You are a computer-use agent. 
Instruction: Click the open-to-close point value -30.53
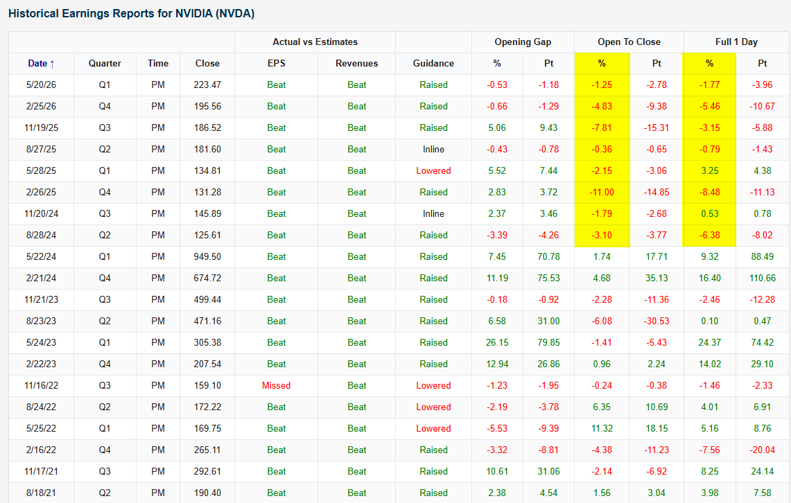click(657, 321)
